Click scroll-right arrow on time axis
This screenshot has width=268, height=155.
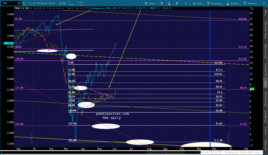click(199, 152)
